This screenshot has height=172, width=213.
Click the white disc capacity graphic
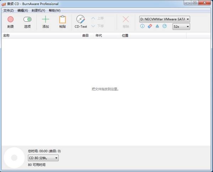point(14,158)
